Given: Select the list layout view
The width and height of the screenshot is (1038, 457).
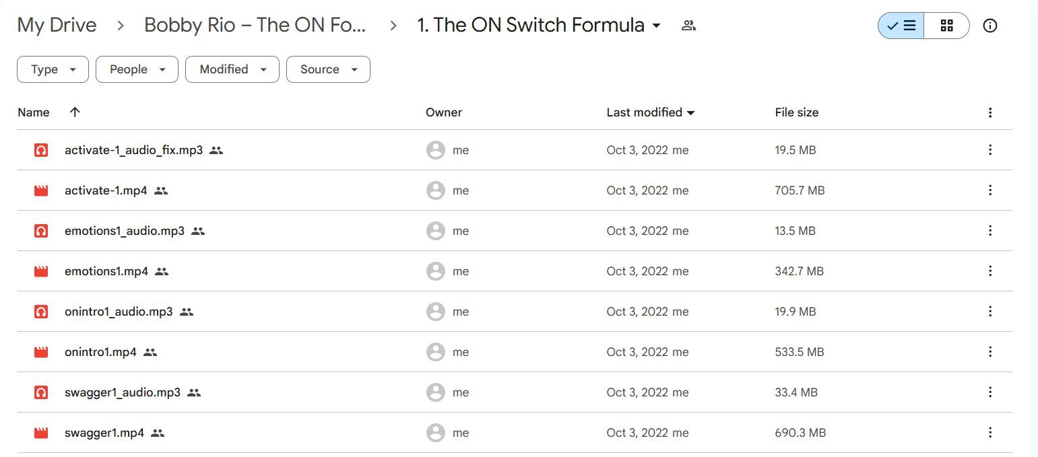Looking at the screenshot, I should point(901,26).
